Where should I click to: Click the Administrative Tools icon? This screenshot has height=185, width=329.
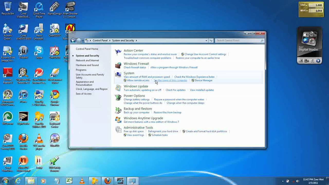tap(118, 129)
